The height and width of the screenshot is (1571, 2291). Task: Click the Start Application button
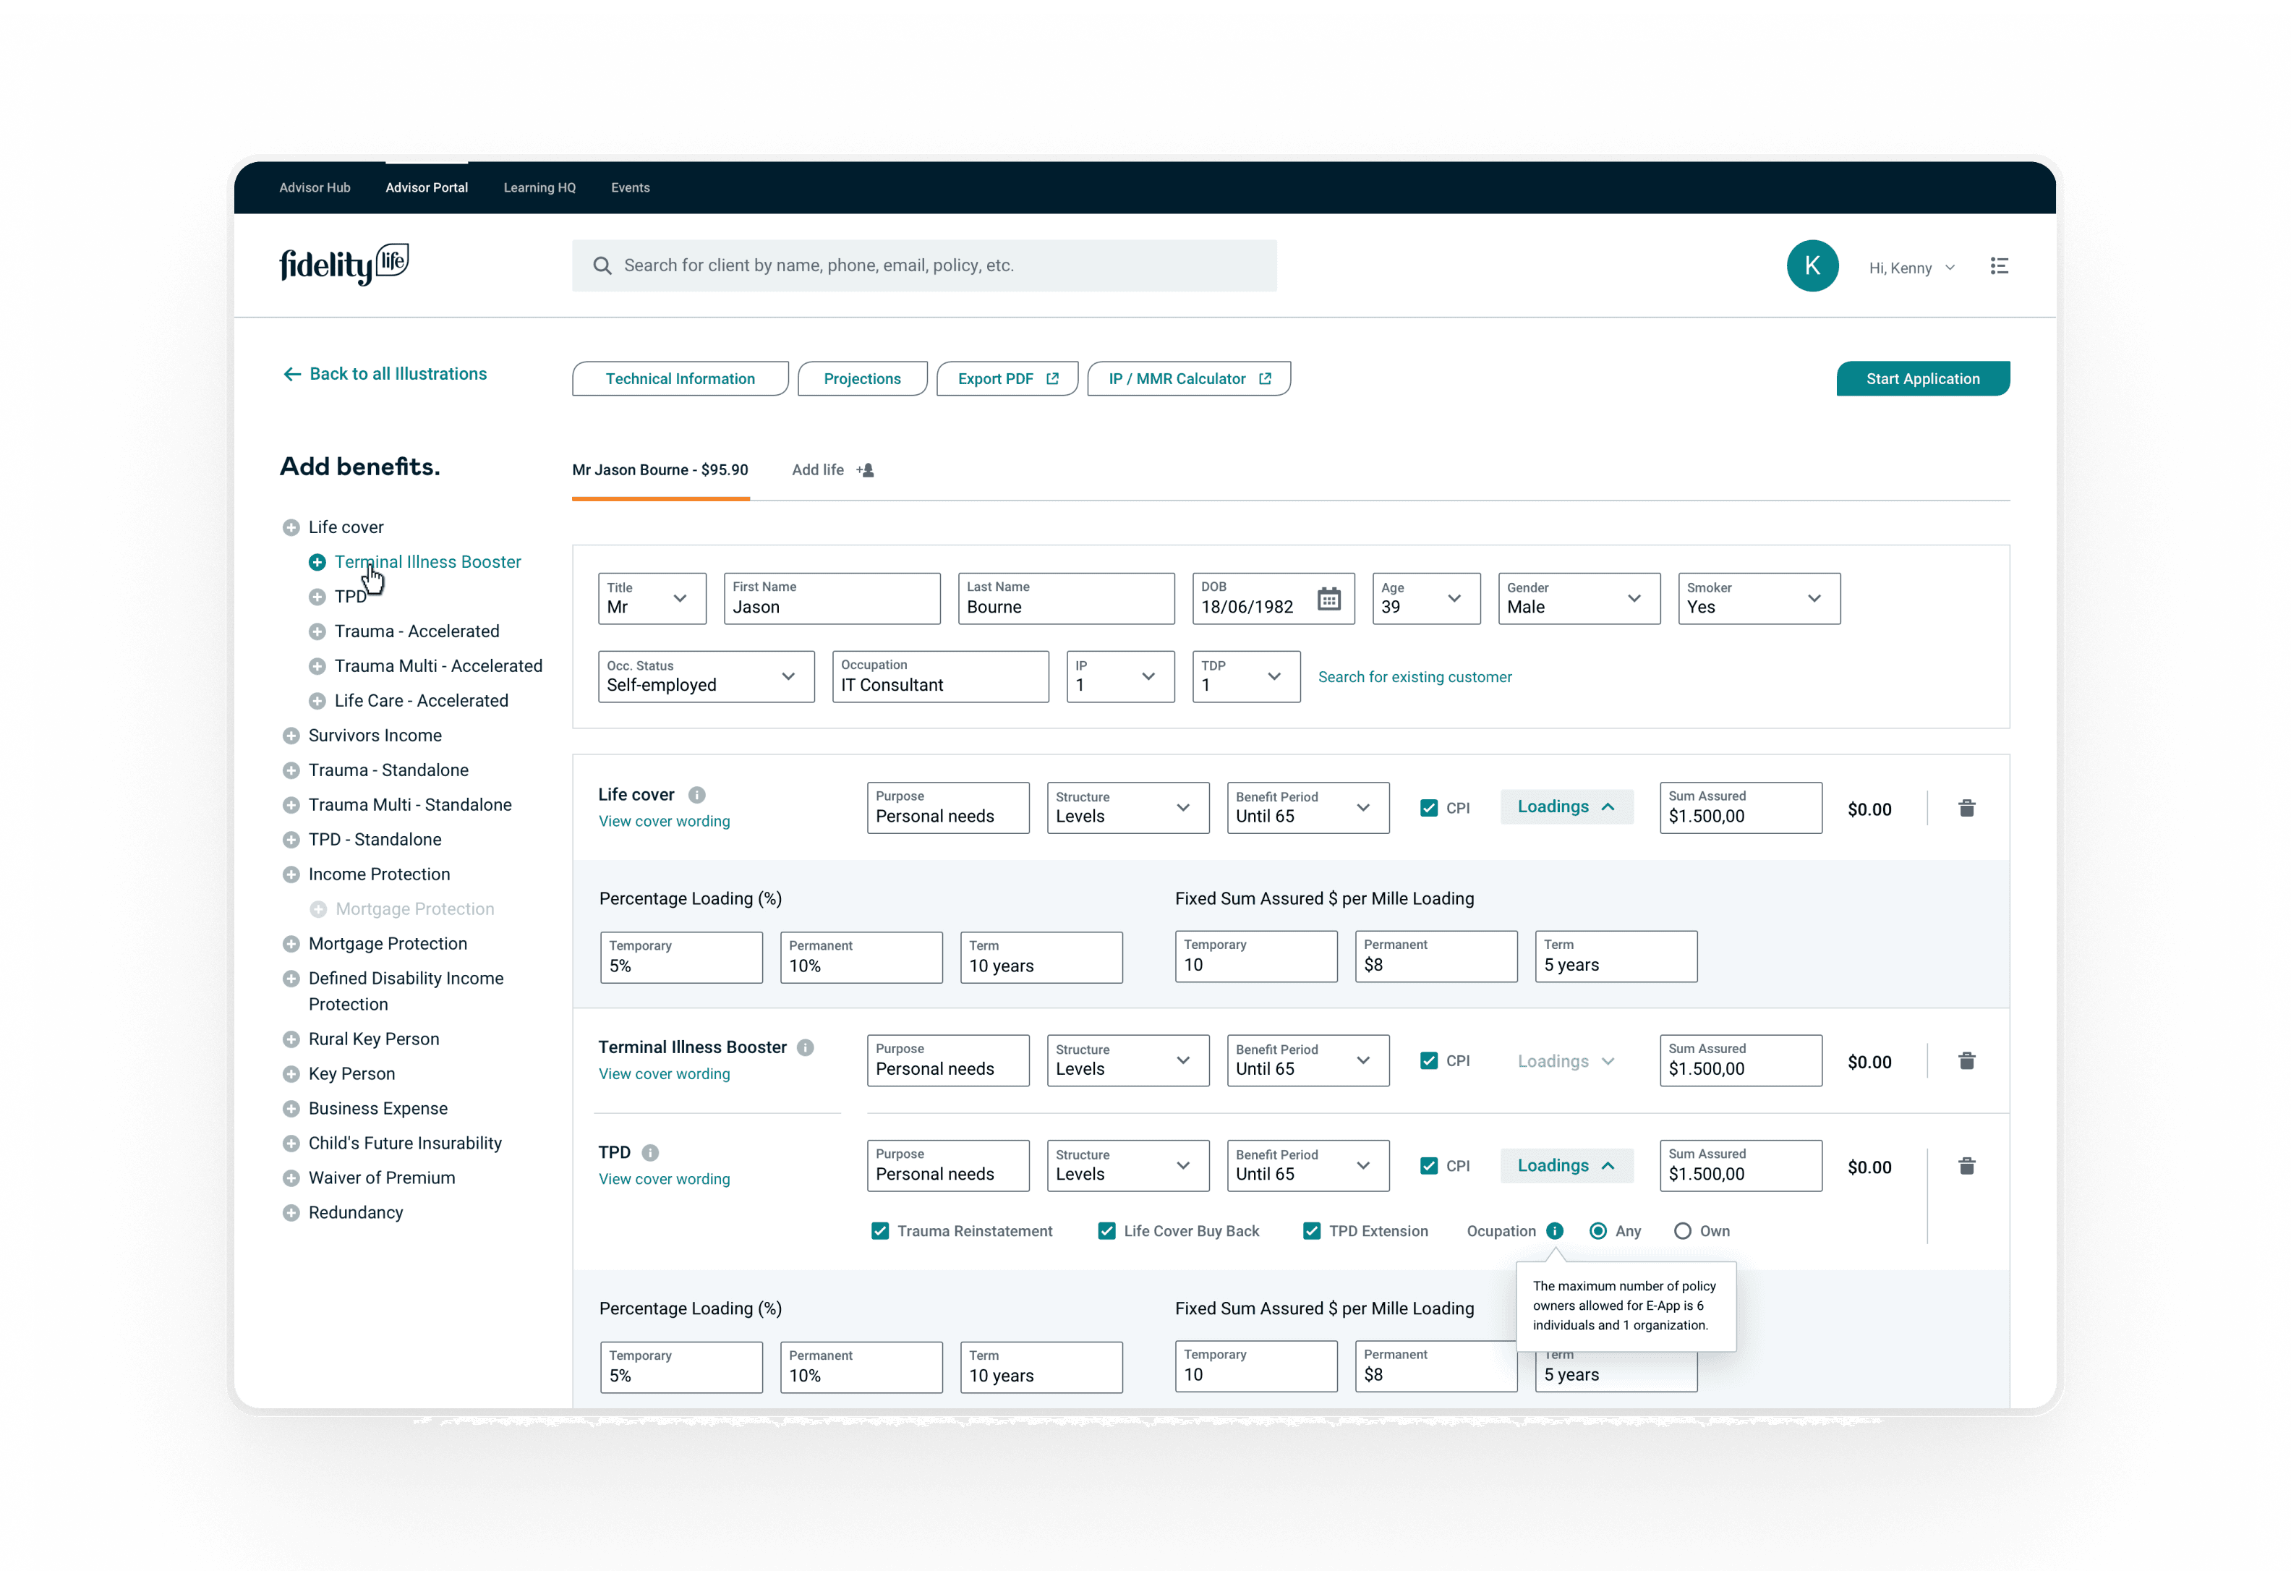pyautogui.click(x=1921, y=379)
